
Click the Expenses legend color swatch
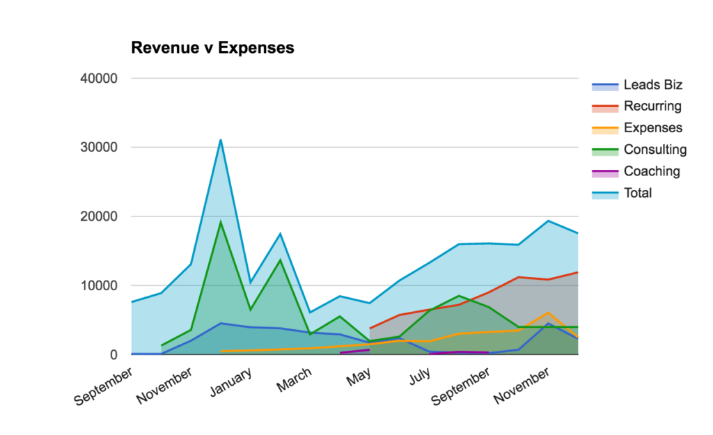pos(605,129)
